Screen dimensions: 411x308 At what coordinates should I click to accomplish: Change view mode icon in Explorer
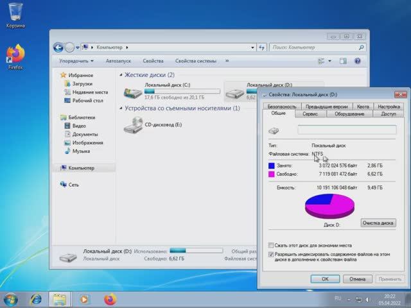point(321,61)
